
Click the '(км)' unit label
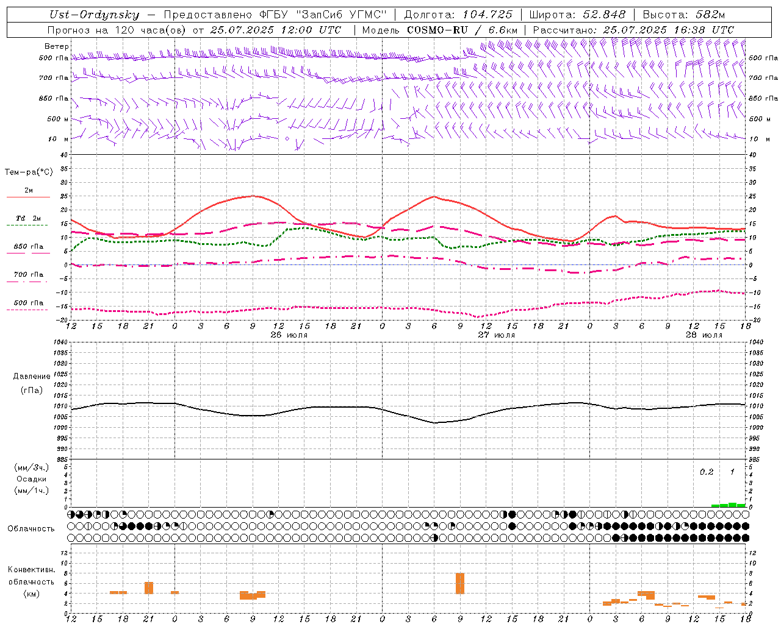[x=32, y=594]
